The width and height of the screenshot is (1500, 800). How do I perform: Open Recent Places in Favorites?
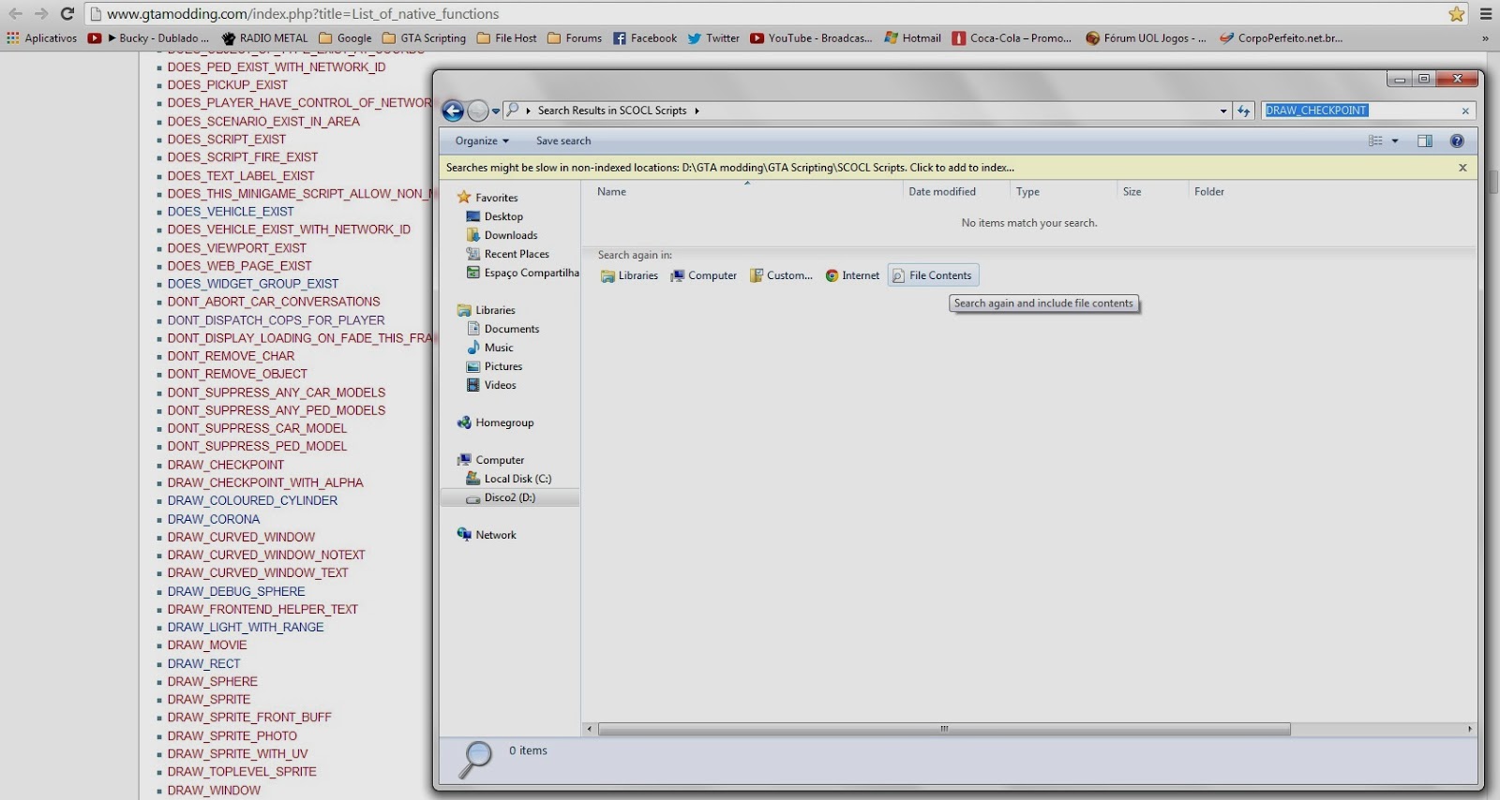[507, 254]
